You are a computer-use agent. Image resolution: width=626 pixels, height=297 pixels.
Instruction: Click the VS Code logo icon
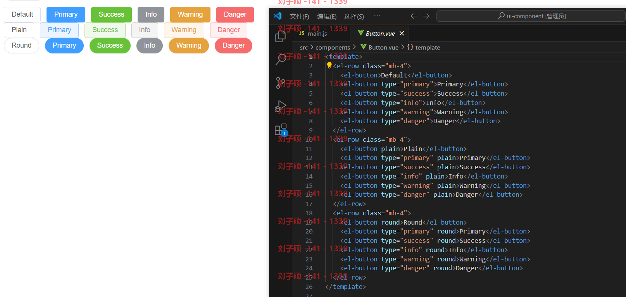tap(278, 16)
